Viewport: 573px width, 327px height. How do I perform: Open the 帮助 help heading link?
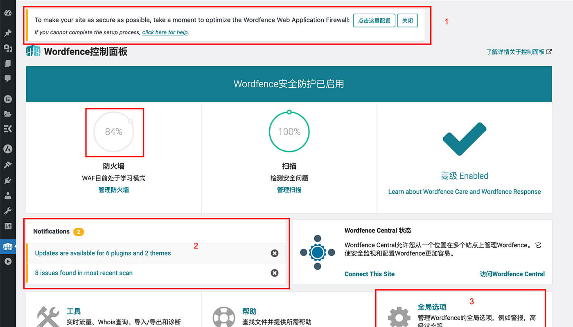tap(249, 311)
